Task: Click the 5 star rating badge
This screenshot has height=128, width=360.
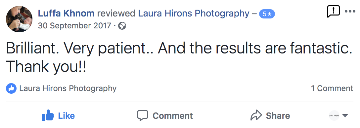Action: 267,14
